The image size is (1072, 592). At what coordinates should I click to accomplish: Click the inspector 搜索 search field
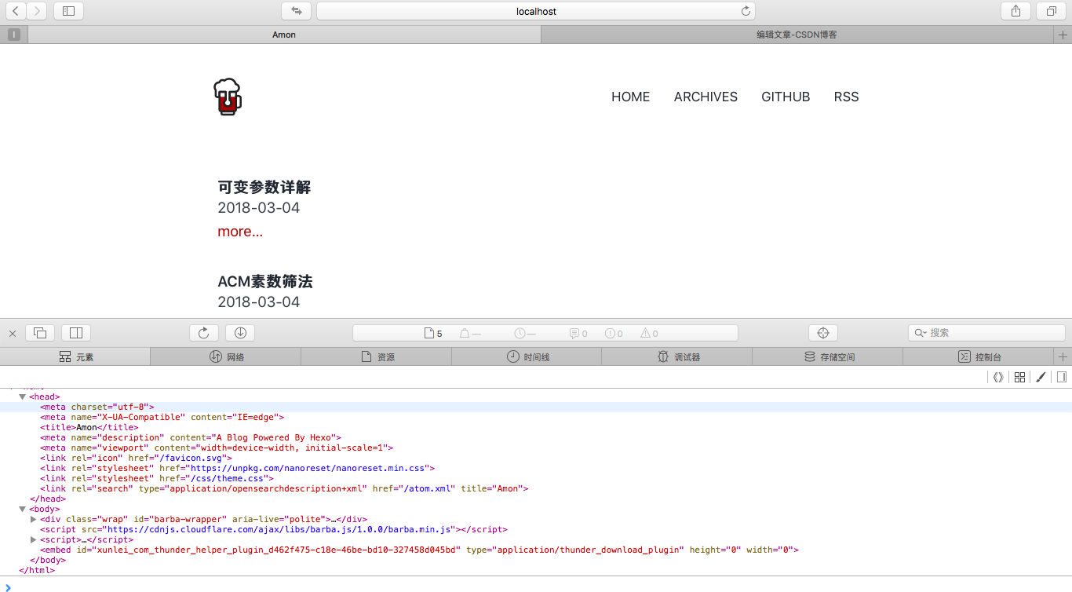coord(986,333)
